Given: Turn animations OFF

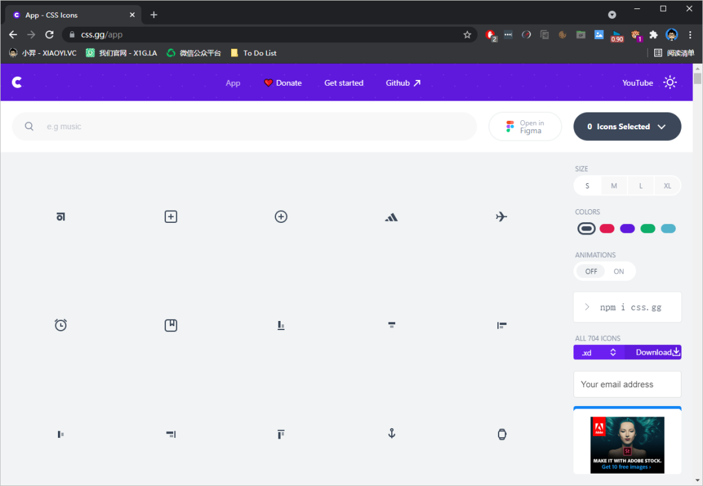Looking at the screenshot, I should [x=591, y=271].
